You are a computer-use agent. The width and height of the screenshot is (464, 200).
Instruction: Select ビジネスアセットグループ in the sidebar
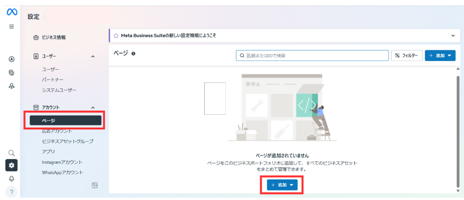68,141
